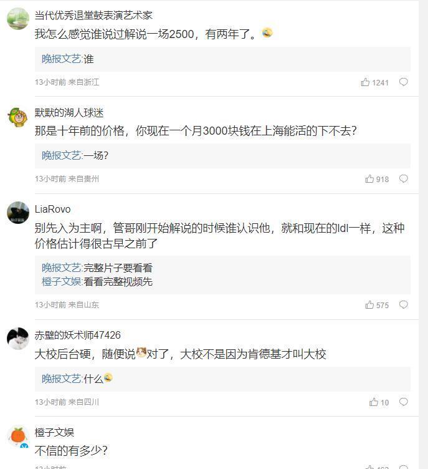Like LiaRovo's comment with 575 likes
Viewport: 428px width, 469px height.
[x=369, y=305]
